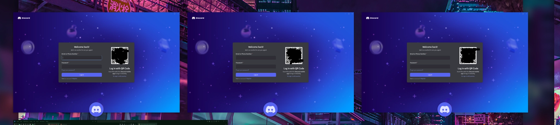Hit Log In in the rightmost Discord window
The width and height of the screenshot is (560, 125).
tap(430, 75)
